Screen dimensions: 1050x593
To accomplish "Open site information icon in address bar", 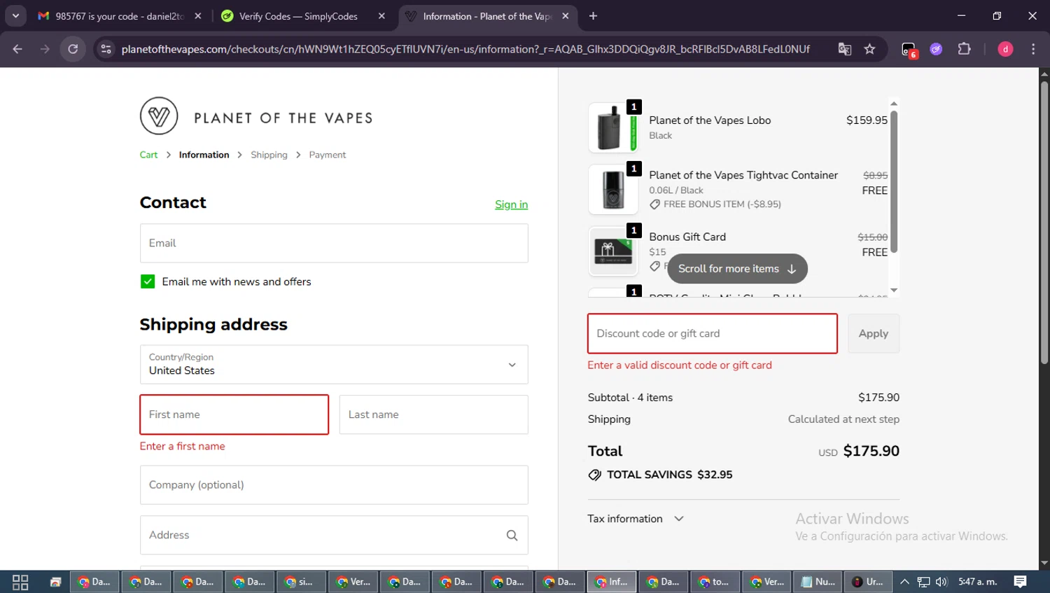I will pyautogui.click(x=106, y=49).
